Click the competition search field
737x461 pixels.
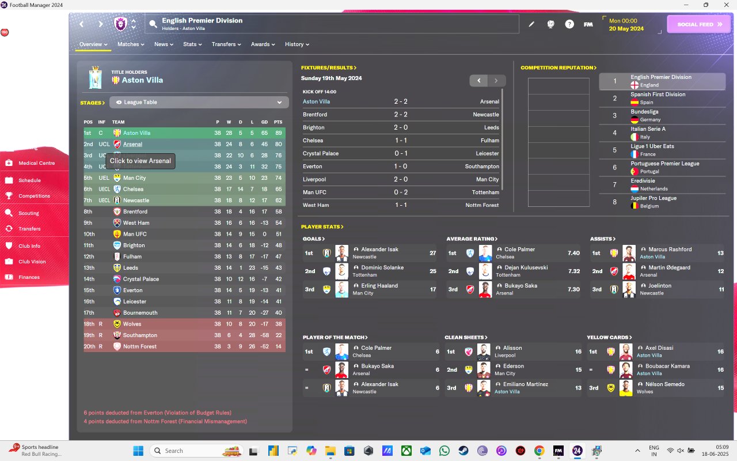(x=332, y=24)
